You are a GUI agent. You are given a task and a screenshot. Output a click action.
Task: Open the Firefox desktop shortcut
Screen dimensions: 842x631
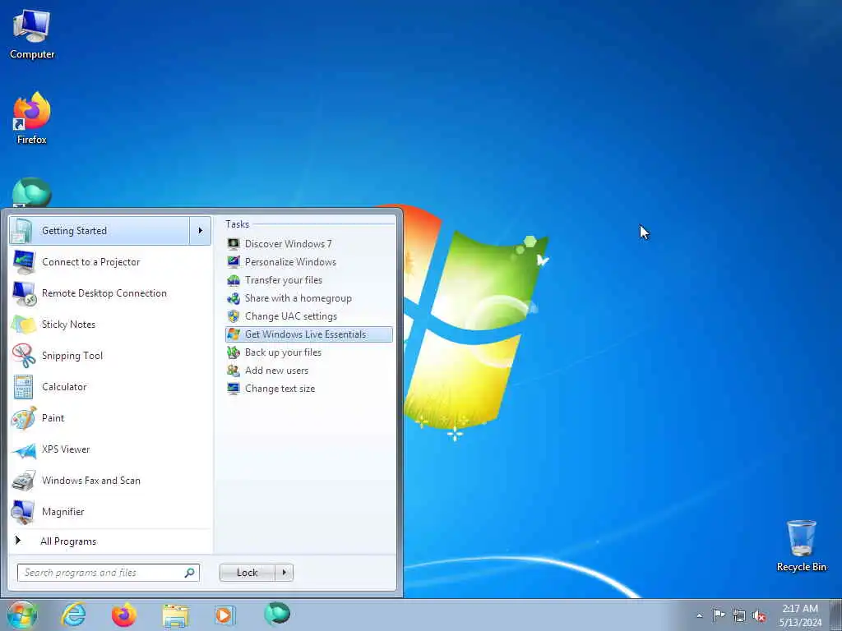[x=32, y=118]
